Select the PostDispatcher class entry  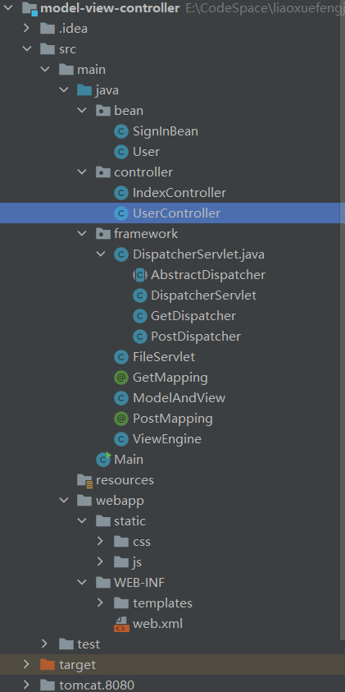point(196,337)
